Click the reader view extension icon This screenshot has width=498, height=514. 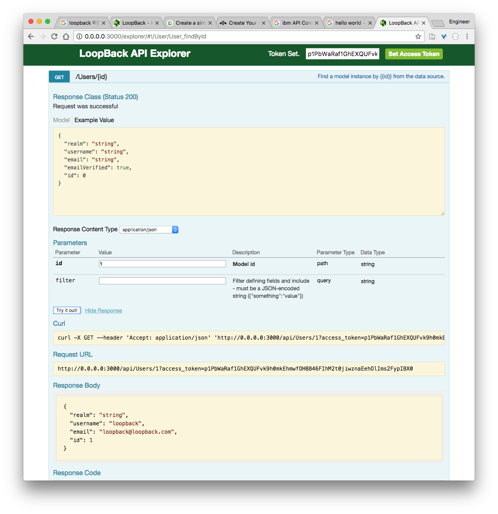pos(432,36)
